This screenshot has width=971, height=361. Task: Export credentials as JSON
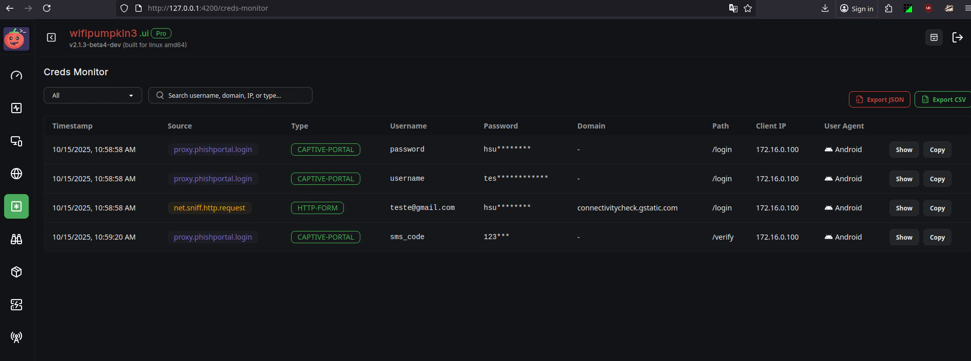(x=880, y=99)
